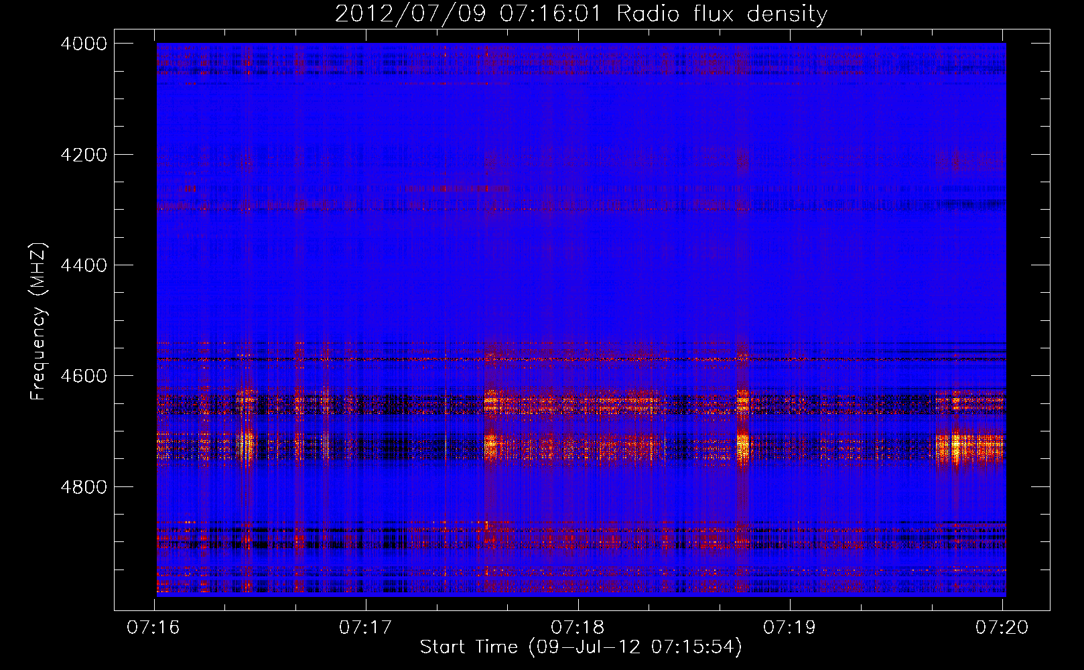Click the 07:20 time axis label
The height and width of the screenshot is (670, 1084).
point(1002,628)
